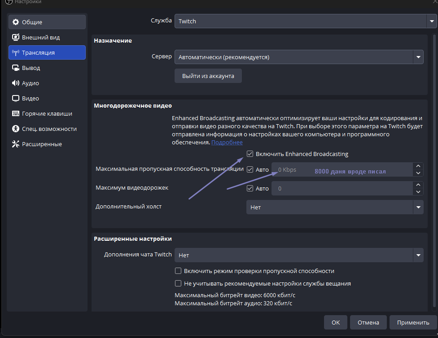The height and width of the screenshot is (338, 438).
Task: Increase Максимум видеодорожек with up arrow
Action: tap(418, 185)
